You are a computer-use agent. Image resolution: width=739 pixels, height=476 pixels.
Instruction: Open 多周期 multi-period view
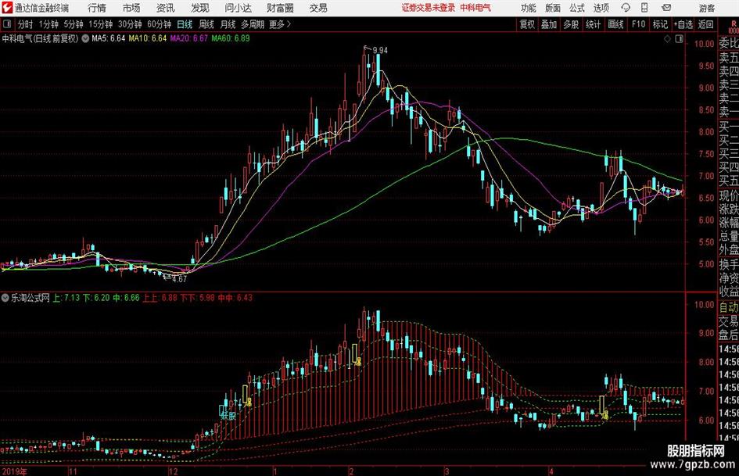tap(253, 24)
